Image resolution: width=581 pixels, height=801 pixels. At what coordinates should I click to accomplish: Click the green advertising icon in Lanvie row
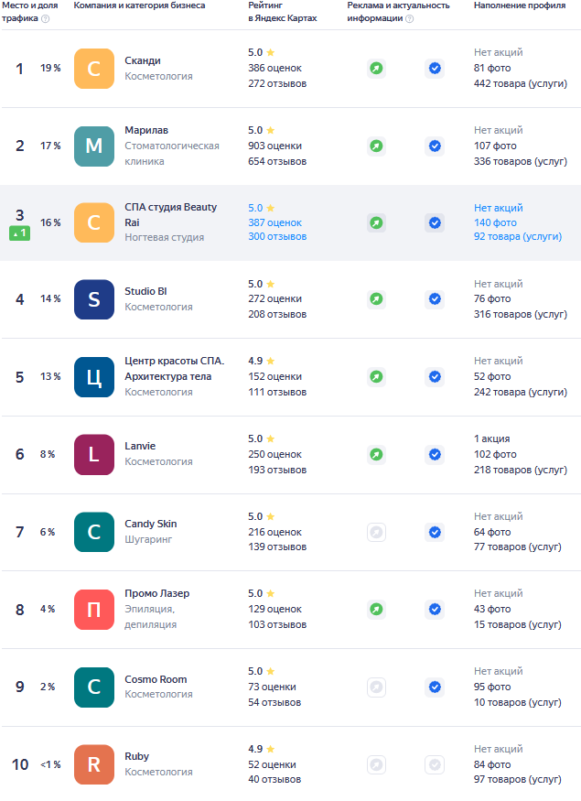tap(376, 454)
